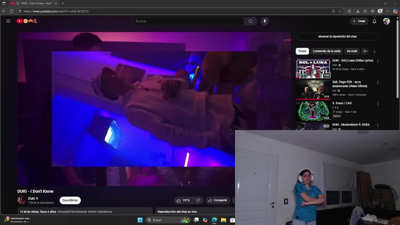Click the YouTube search magnifier button

click(x=251, y=21)
